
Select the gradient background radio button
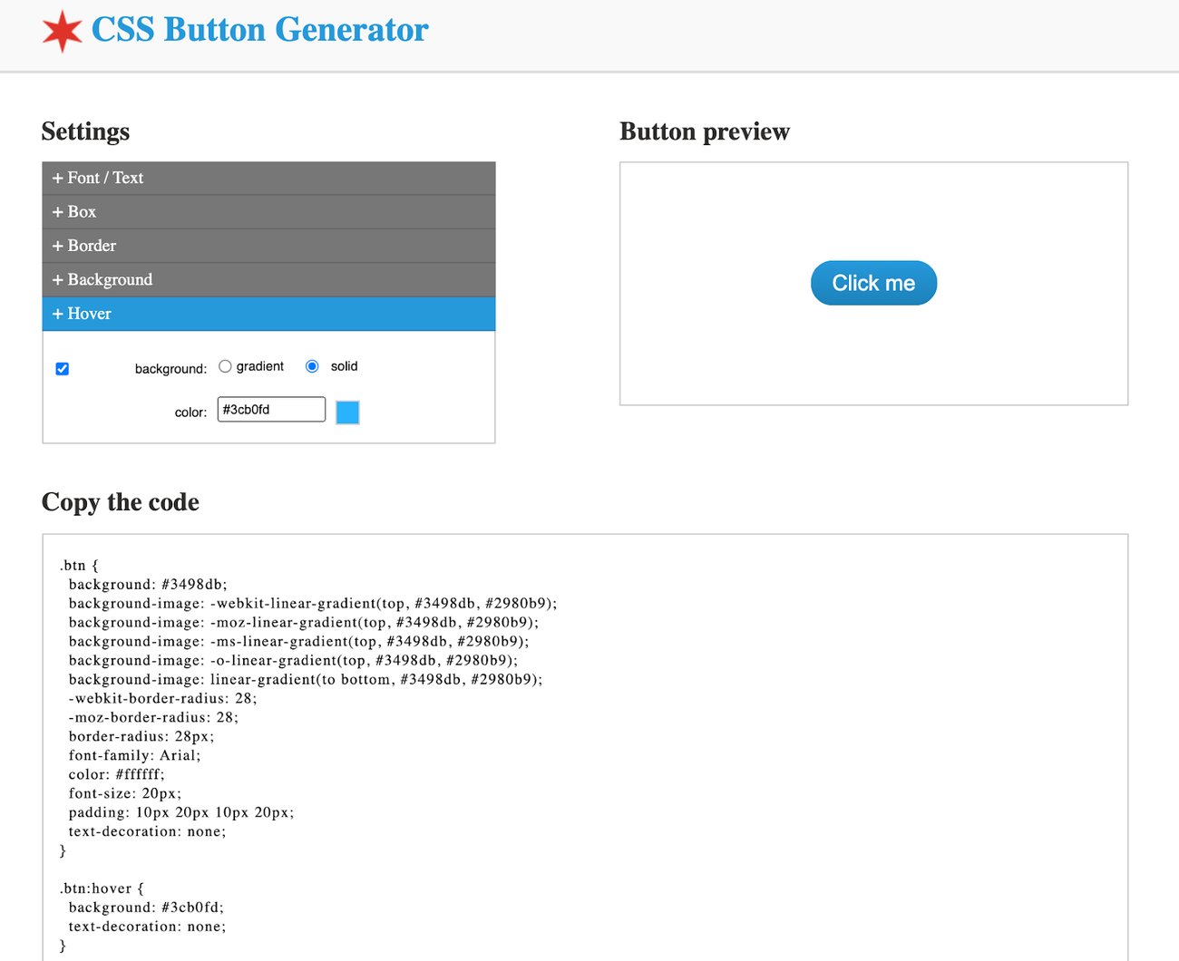(225, 365)
